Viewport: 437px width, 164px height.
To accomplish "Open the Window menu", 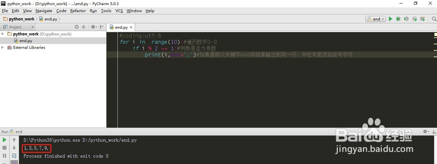I will (x=134, y=10).
